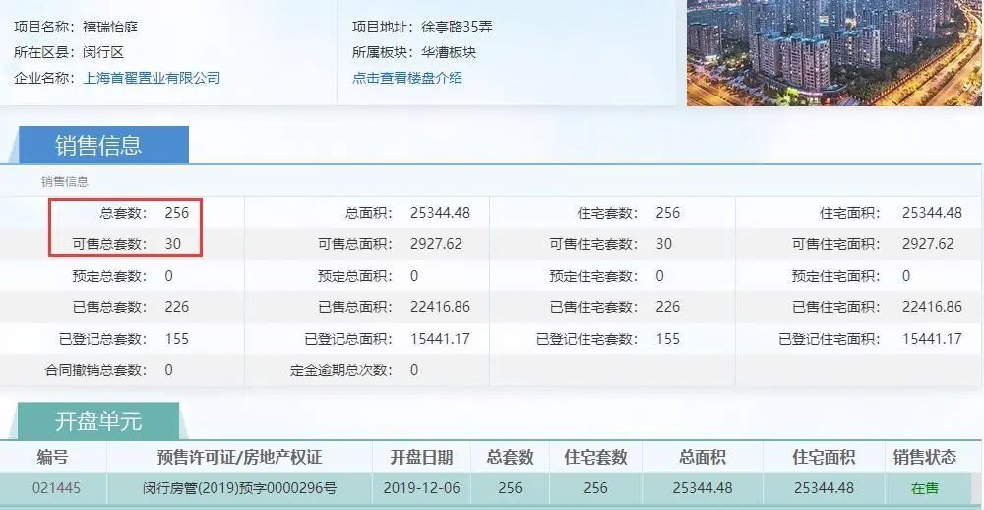This screenshot has width=984, height=510.
Task: Click the 合同撤销总套数 label
Action: pyautogui.click(x=95, y=370)
